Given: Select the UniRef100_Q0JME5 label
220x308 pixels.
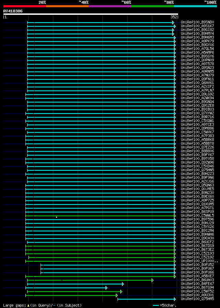Looking at the screenshot, I should coord(197,189).
